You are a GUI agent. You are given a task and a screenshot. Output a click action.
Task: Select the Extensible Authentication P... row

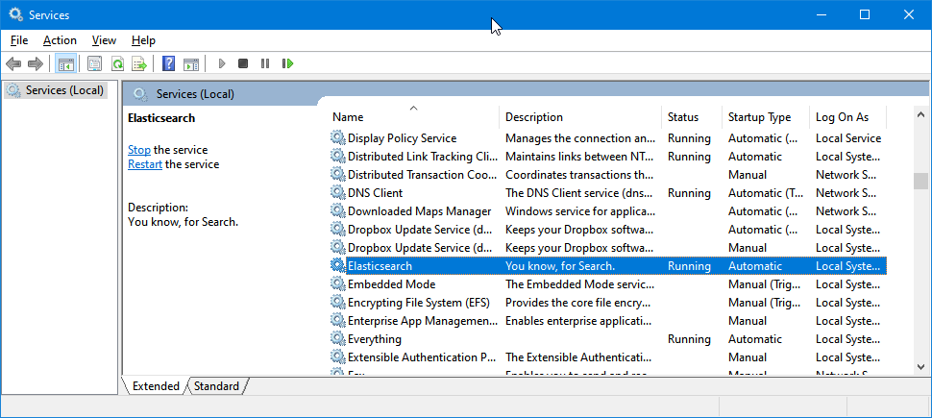607,357
